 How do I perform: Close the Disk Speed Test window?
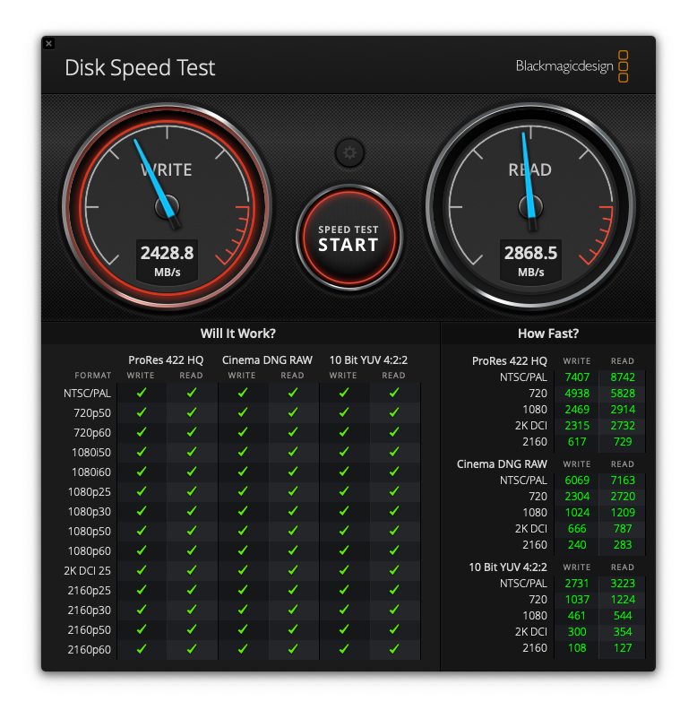49,44
